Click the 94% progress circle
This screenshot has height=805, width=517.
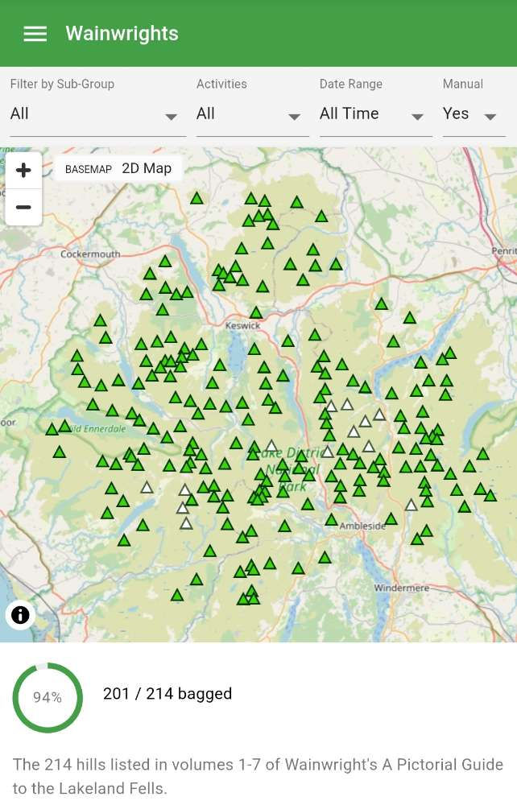coord(48,697)
